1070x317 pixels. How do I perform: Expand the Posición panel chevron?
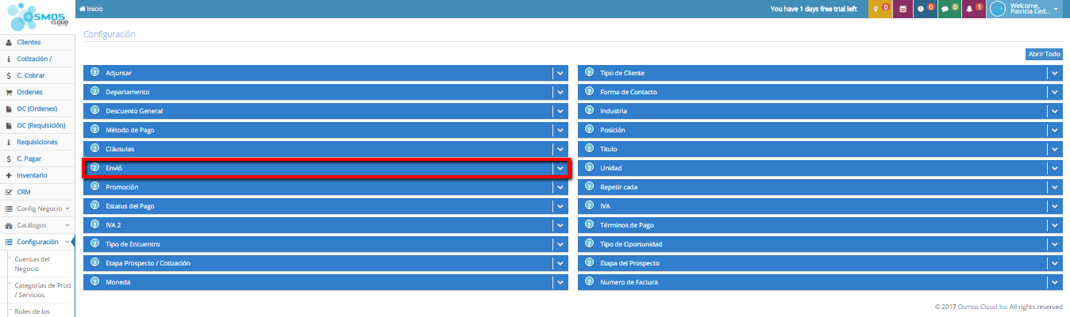tap(1055, 130)
